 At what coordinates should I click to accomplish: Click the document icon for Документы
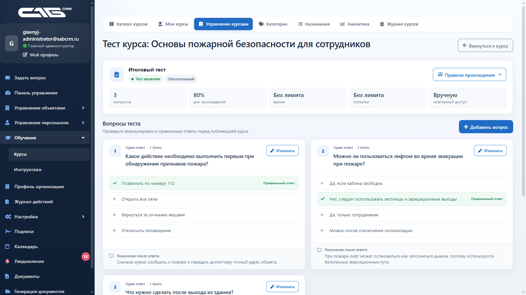[x=7, y=276]
